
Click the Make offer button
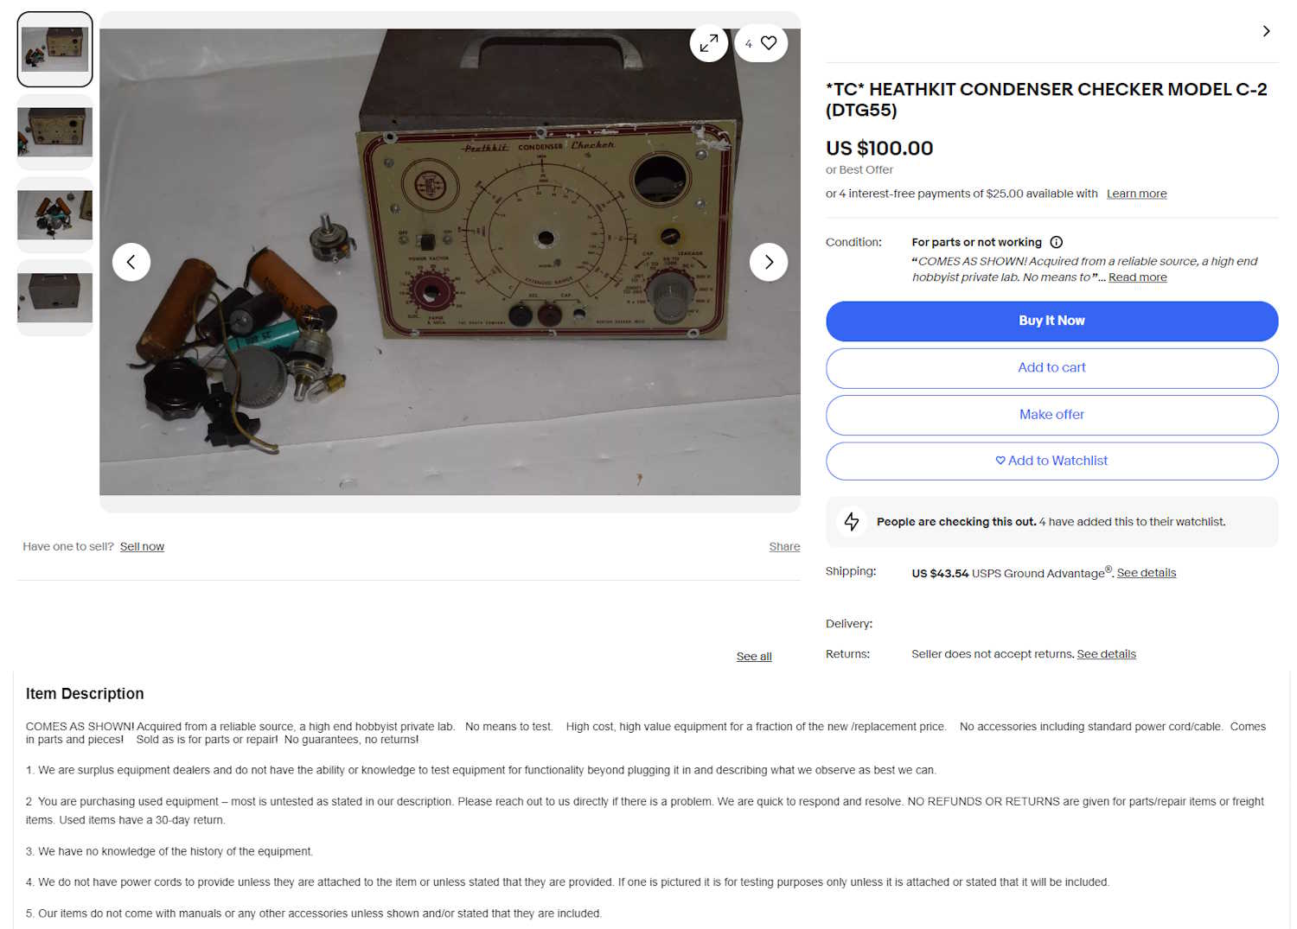[x=1051, y=415]
